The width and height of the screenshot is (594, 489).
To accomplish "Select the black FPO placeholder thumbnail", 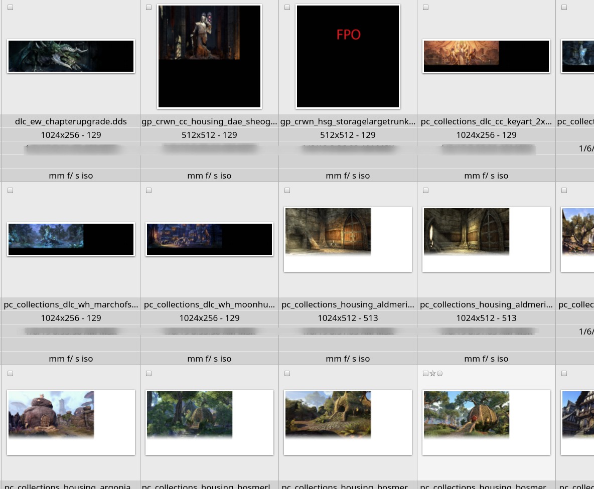I will (348, 56).
